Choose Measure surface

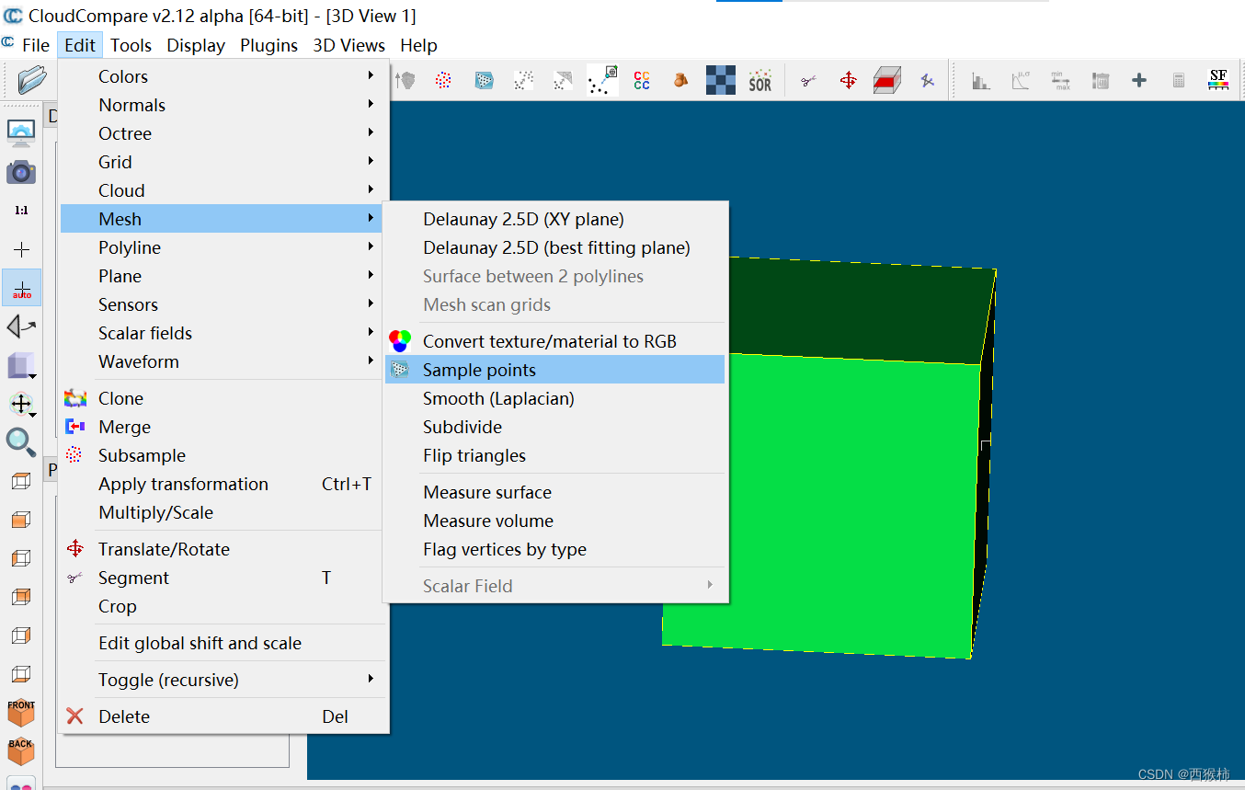pos(555,492)
